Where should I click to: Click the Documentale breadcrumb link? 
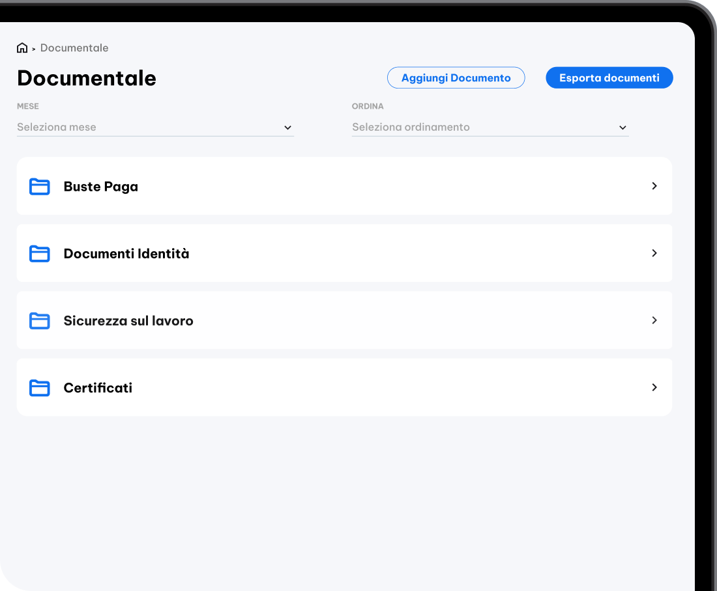tap(74, 48)
